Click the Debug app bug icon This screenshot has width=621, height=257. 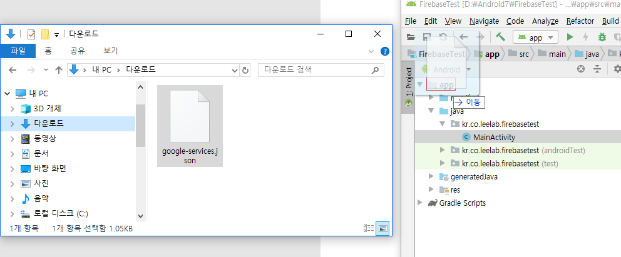tap(602, 38)
